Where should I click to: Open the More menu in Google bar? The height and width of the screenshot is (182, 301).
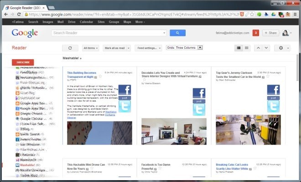point(140,22)
